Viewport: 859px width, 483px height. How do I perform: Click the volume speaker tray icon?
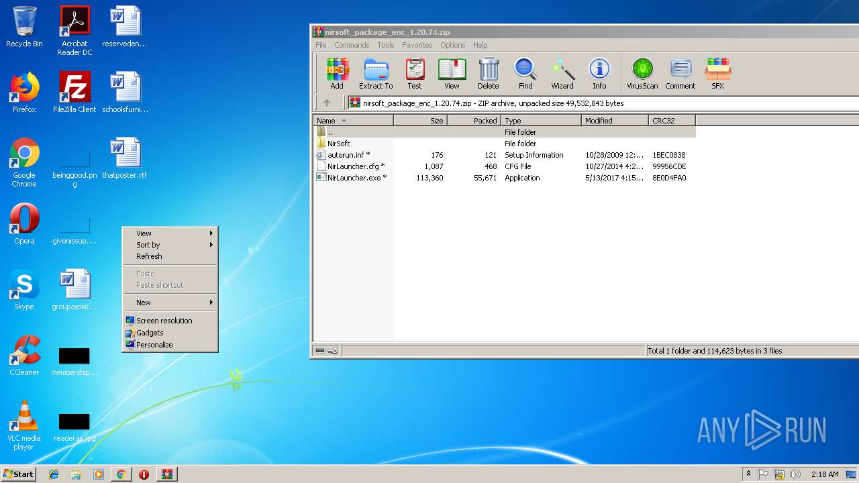click(x=795, y=474)
